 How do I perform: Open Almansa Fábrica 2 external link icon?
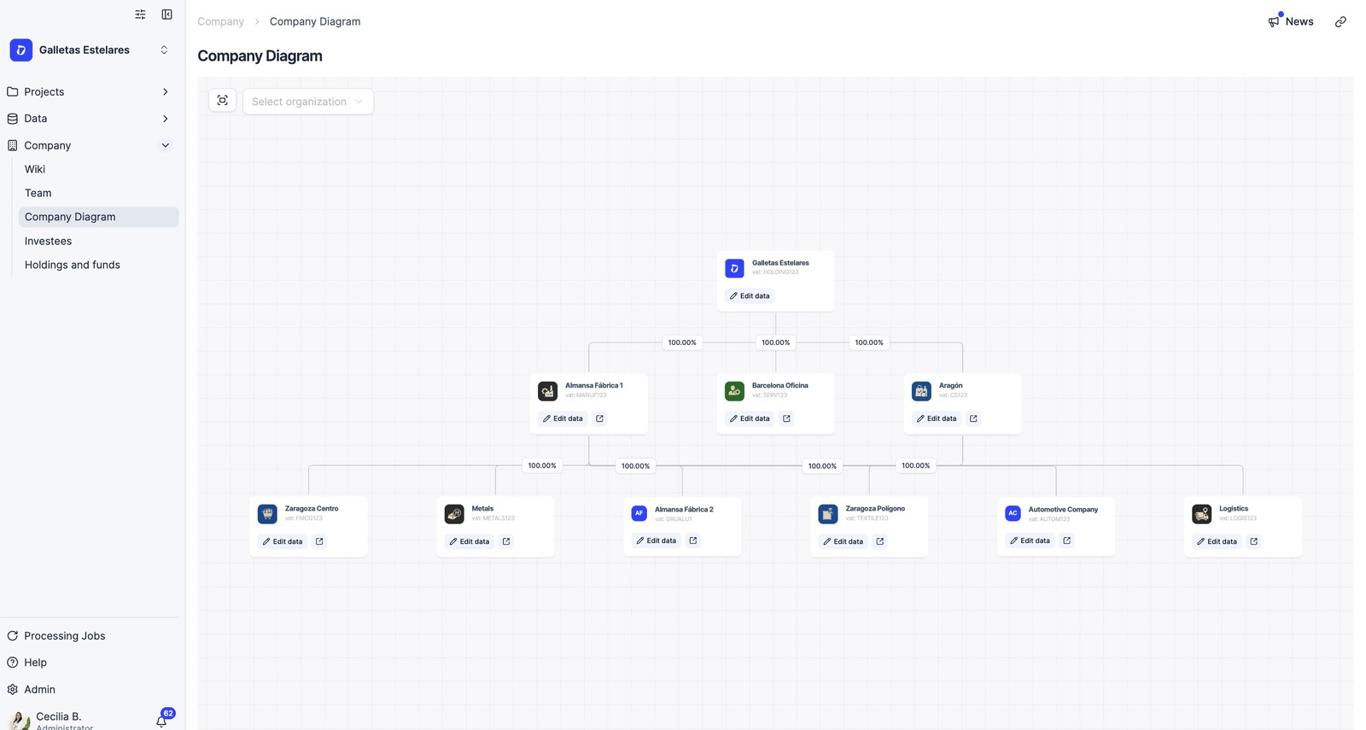coord(693,540)
